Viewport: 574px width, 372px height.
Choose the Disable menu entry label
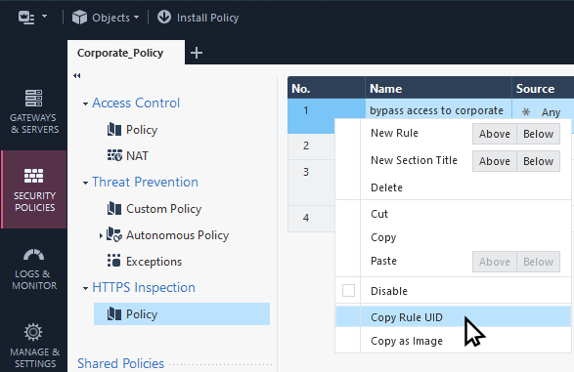(389, 291)
